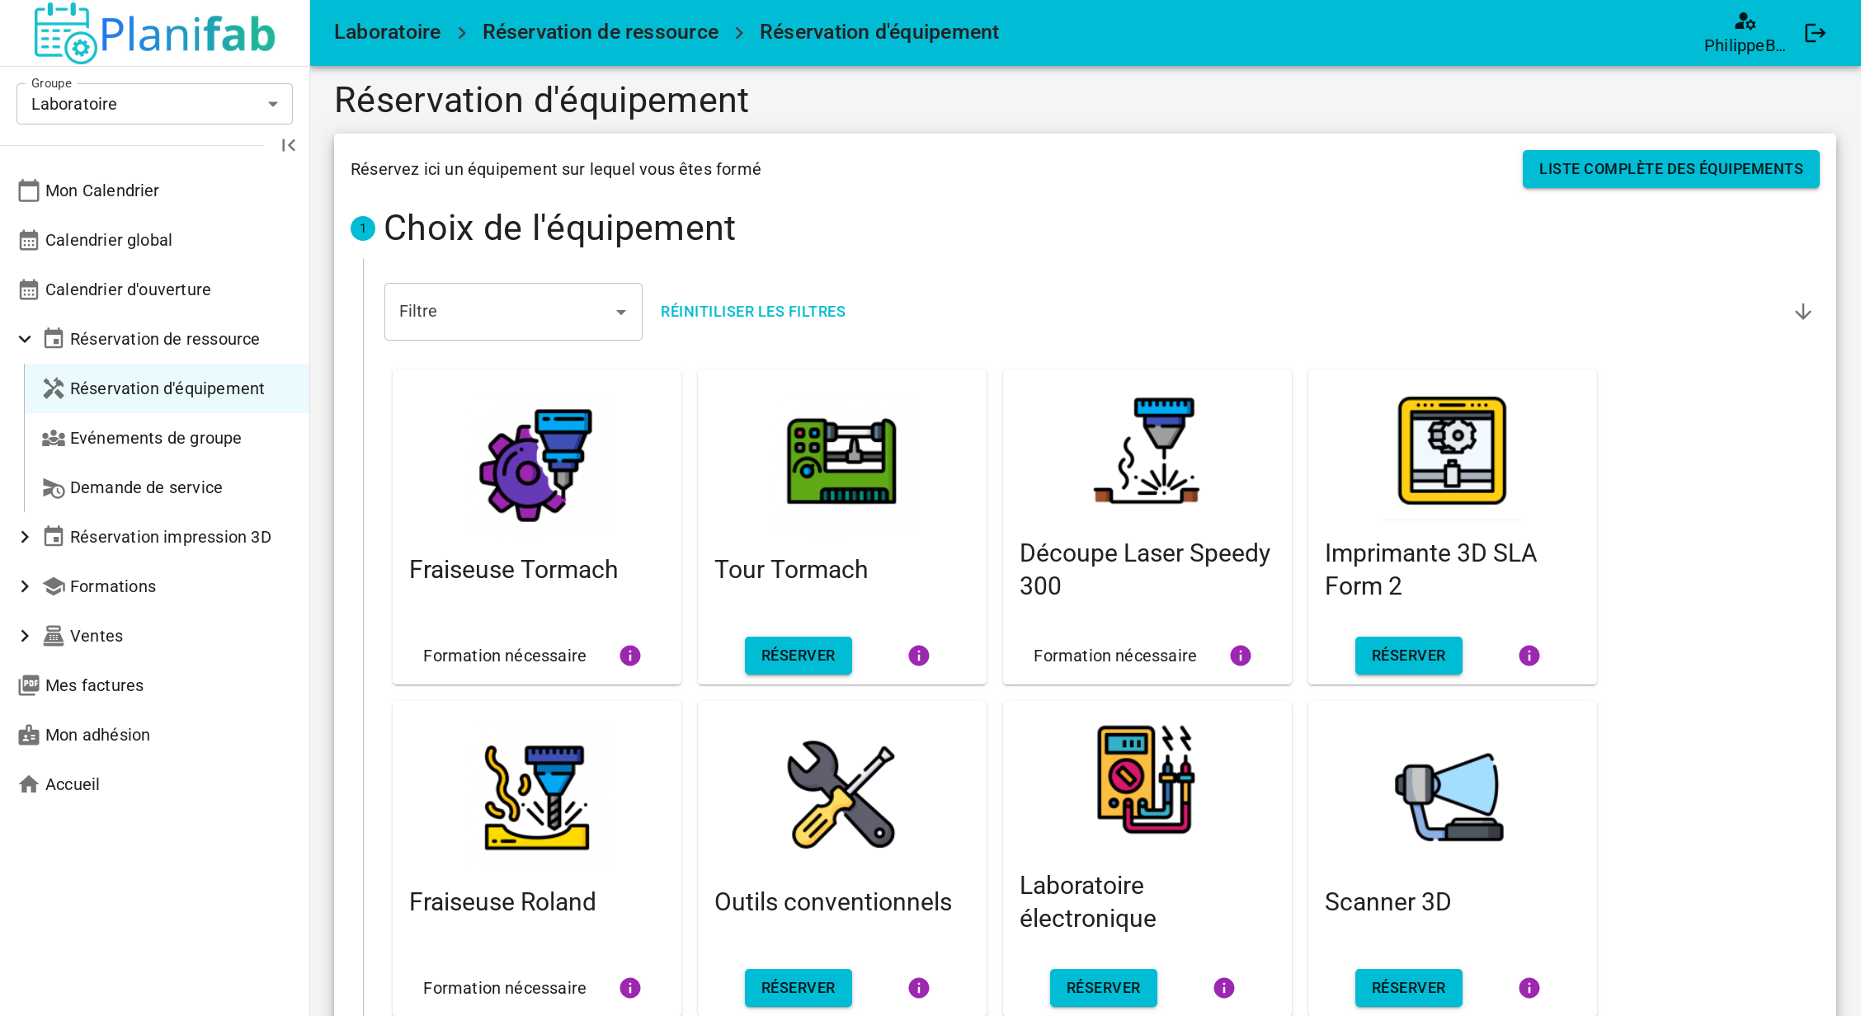Open Mes factures in the sidebar
The width and height of the screenshot is (1861, 1016).
[x=94, y=685]
